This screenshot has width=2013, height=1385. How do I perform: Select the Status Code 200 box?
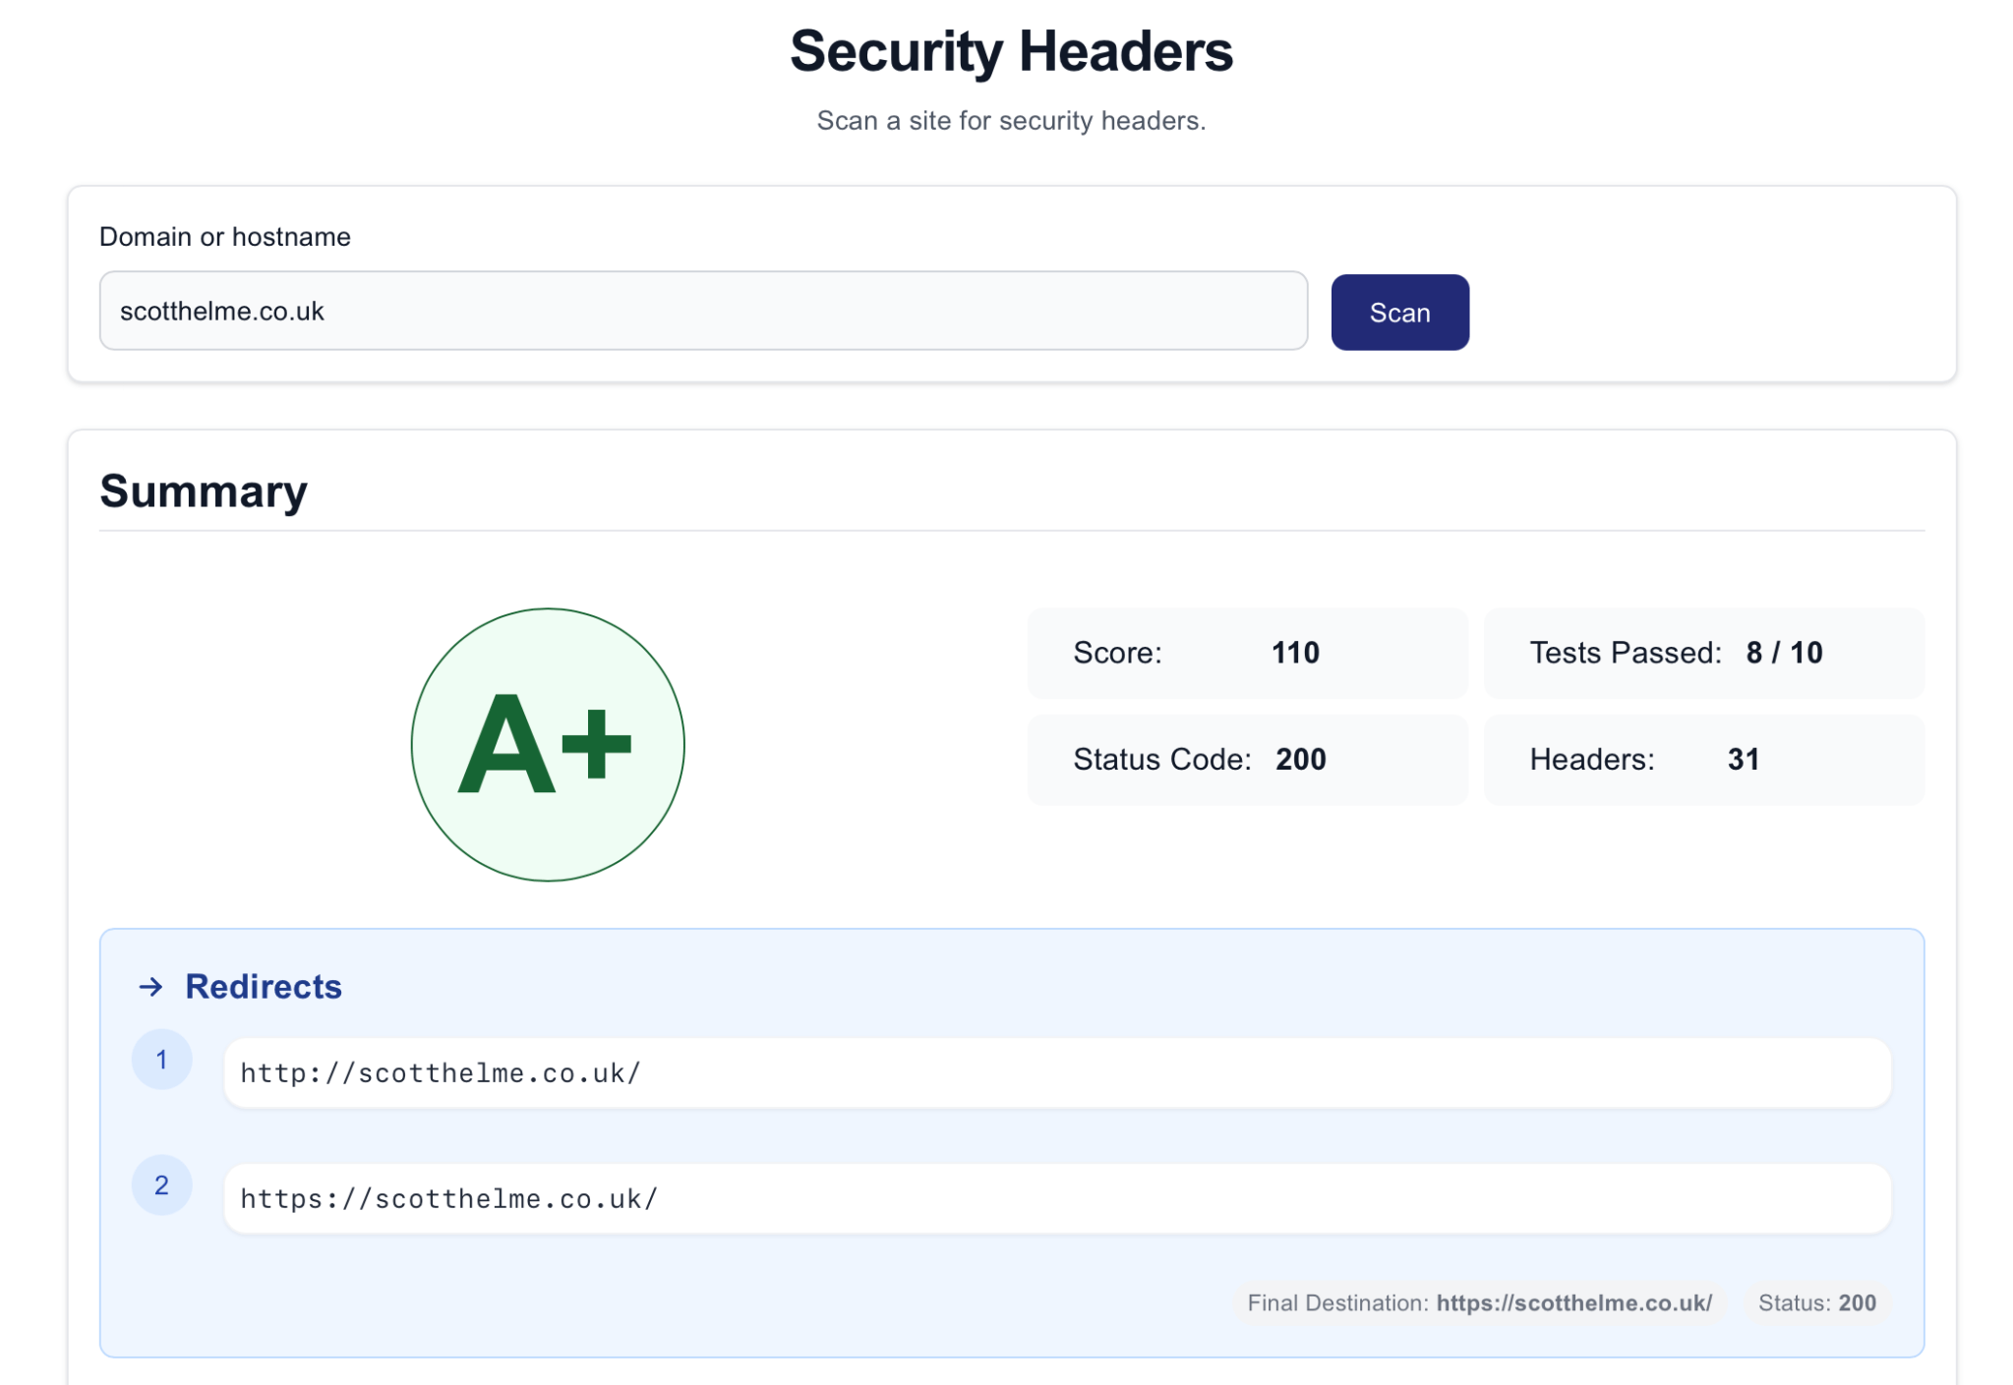tap(1247, 759)
